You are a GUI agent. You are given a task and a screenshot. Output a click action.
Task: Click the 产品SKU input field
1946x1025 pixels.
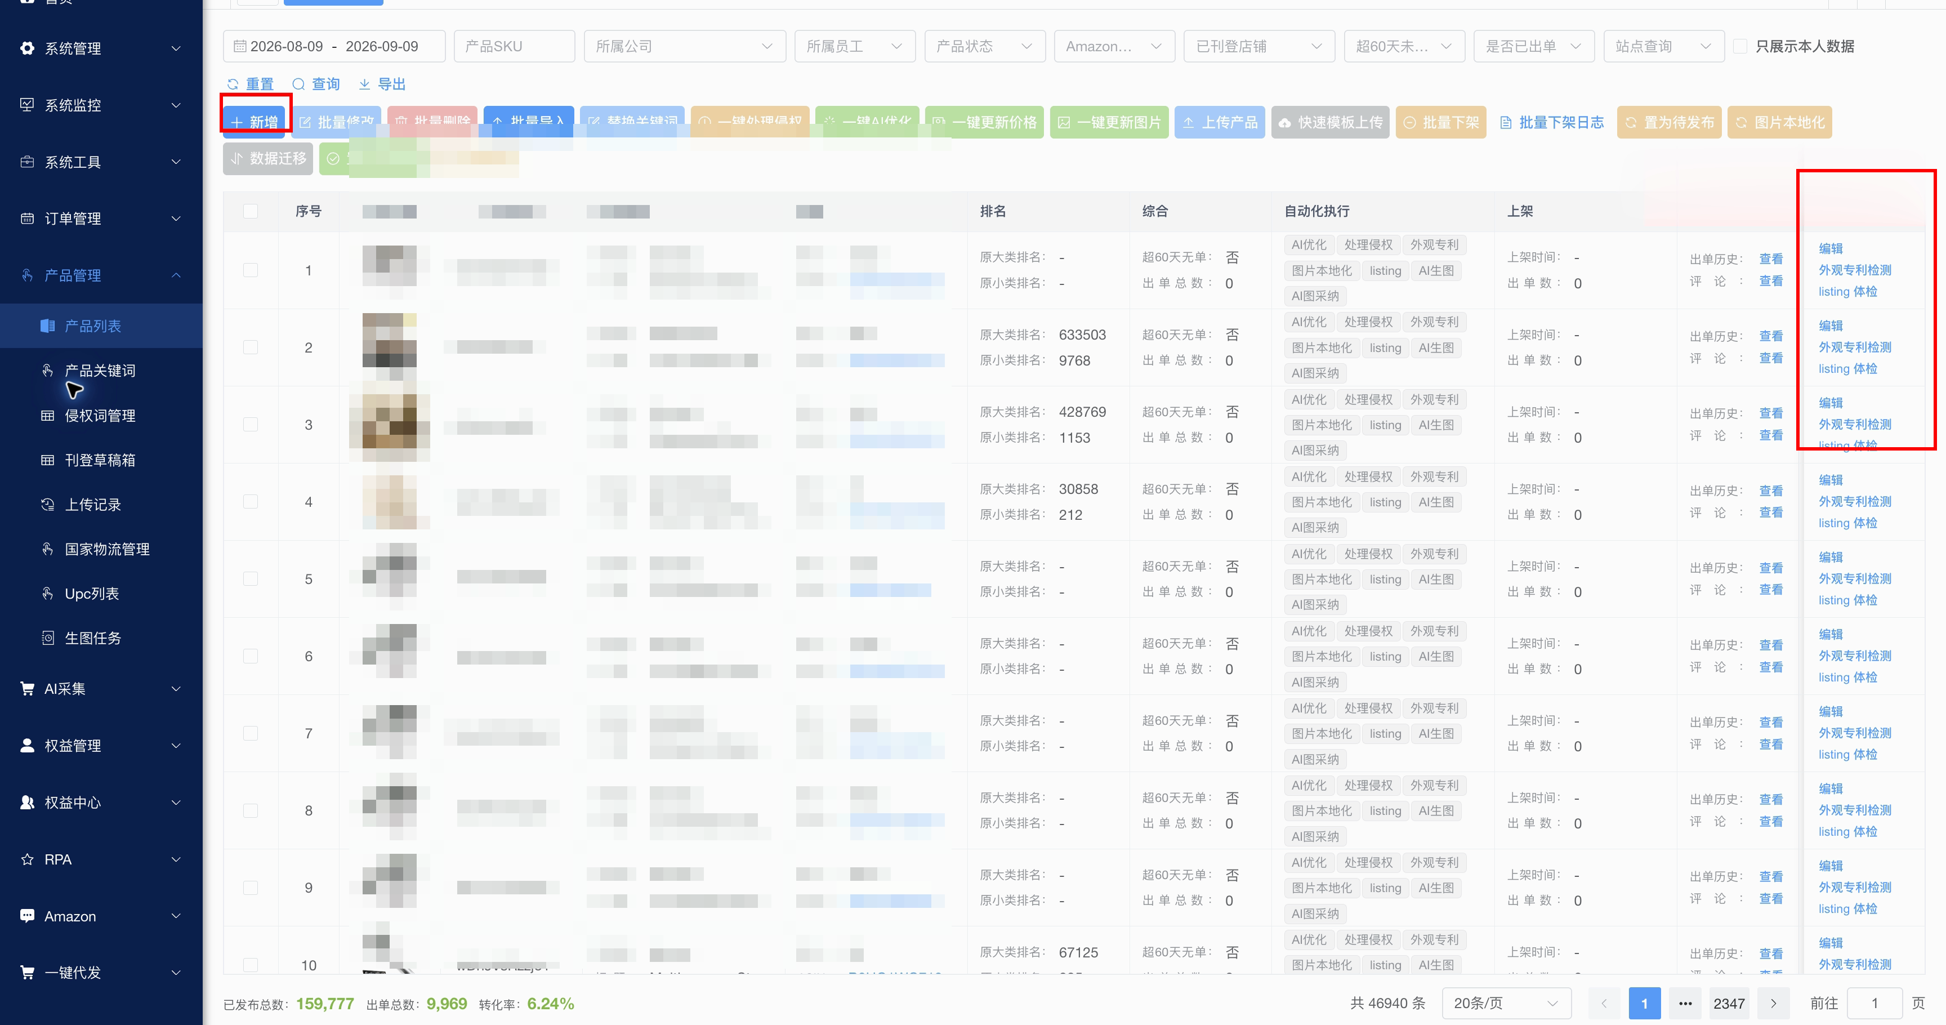pyautogui.click(x=514, y=46)
